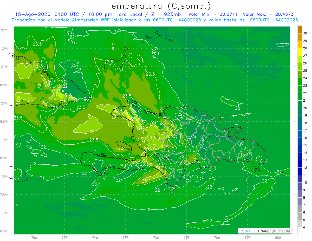
Task: Click the color bar label '4'
Action: click(x=304, y=227)
